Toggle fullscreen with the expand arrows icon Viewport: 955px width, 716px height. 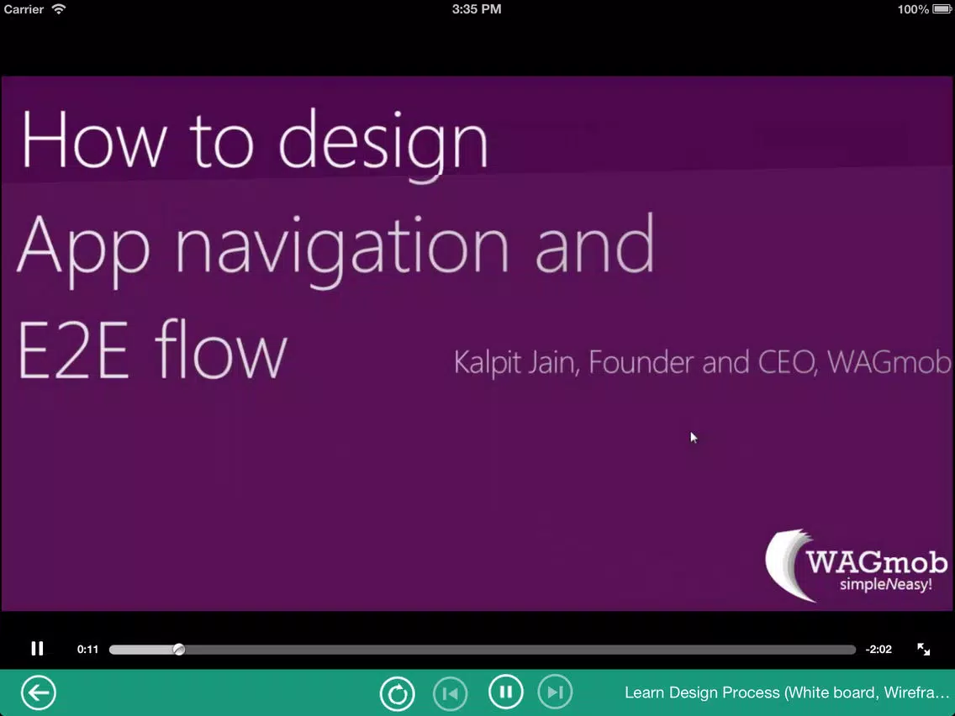pyautogui.click(x=923, y=649)
